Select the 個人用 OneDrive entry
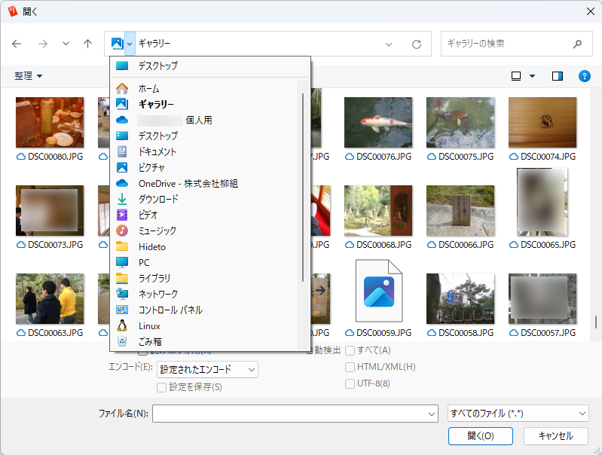Viewport: 602px width, 455px height. coord(204,121)
